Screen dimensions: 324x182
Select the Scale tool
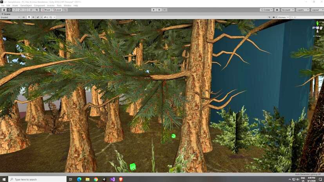pyautogui.click(x=20, y=10)
